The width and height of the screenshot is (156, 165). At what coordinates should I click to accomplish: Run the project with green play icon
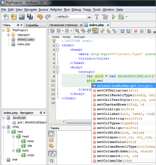point(113,17)
